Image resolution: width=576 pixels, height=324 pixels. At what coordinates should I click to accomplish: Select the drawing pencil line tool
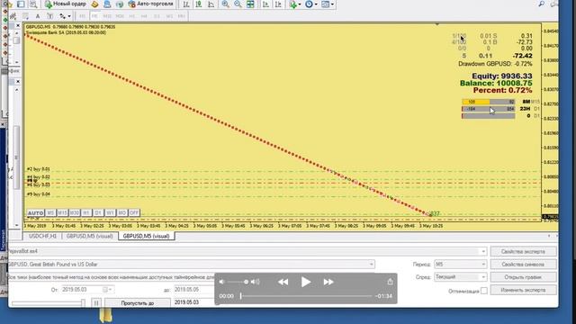point(13,16)
